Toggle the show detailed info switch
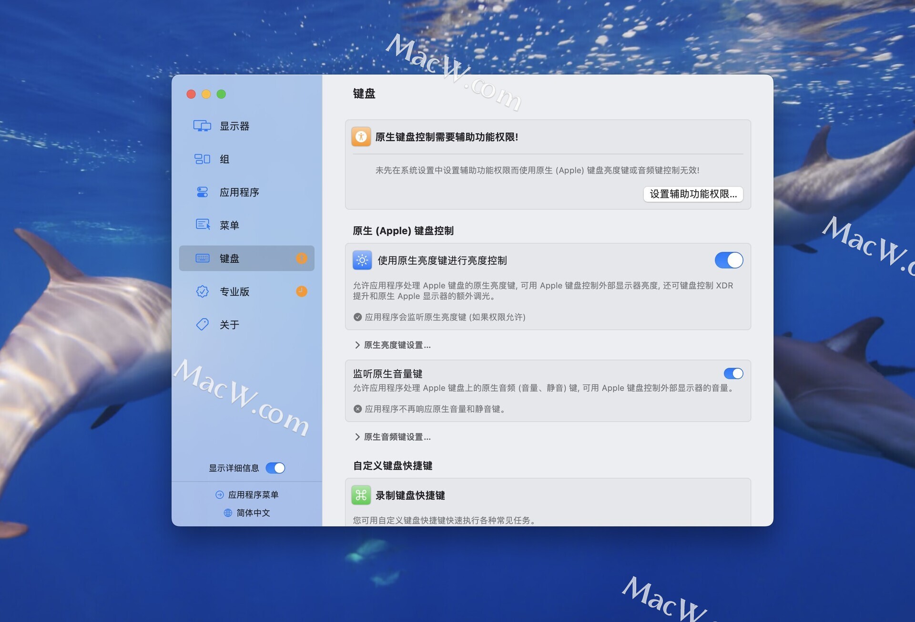915x622 pixels. (x=275, y=468)
